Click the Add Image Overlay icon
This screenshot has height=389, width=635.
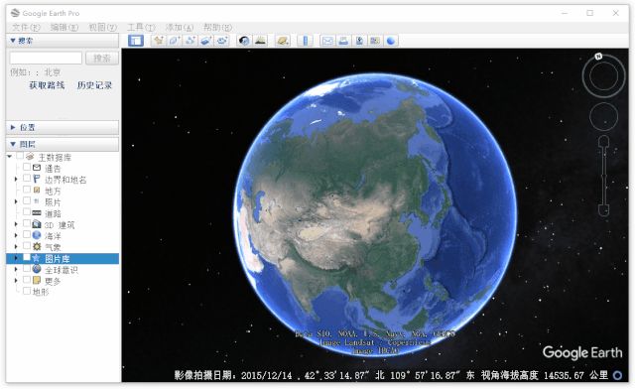(205, 41)
